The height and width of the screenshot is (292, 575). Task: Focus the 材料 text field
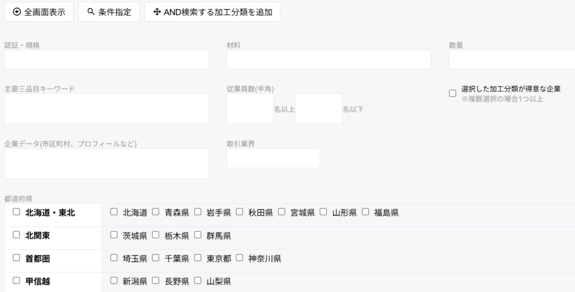[x=328, y=60]
